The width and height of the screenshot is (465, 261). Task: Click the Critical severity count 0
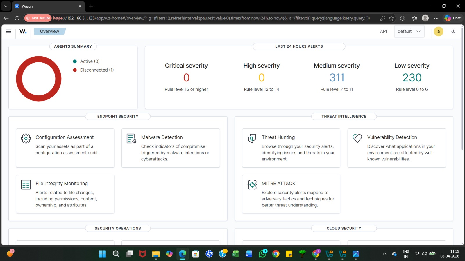tap(186, 78)
